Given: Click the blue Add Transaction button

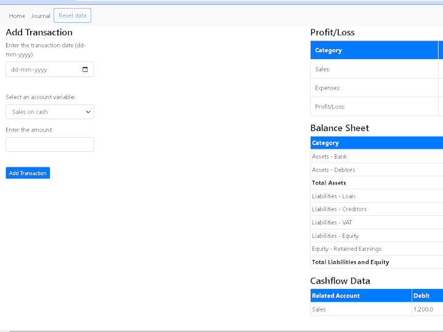Looking at the screenshot, I should (28, 173).
